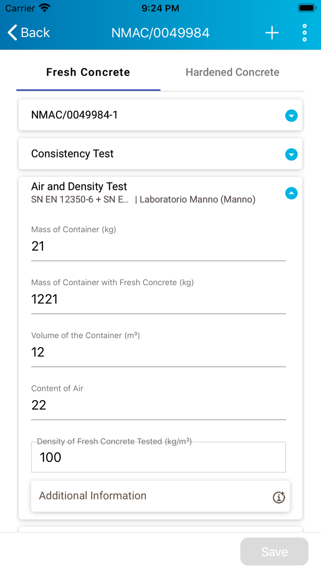
Task: Edit the Volume of the Container field
Action: point(158,352)
